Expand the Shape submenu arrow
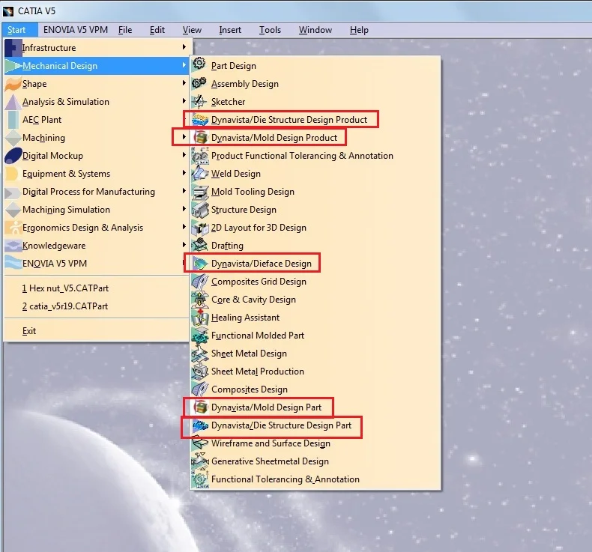Viewport: 592px width, 552px height. tap(184, 82)
